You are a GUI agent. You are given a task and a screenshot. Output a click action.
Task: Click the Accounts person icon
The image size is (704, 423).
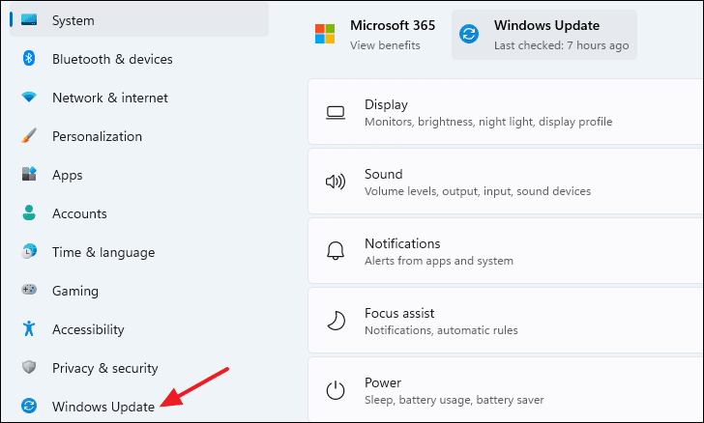tap(29, 212)
